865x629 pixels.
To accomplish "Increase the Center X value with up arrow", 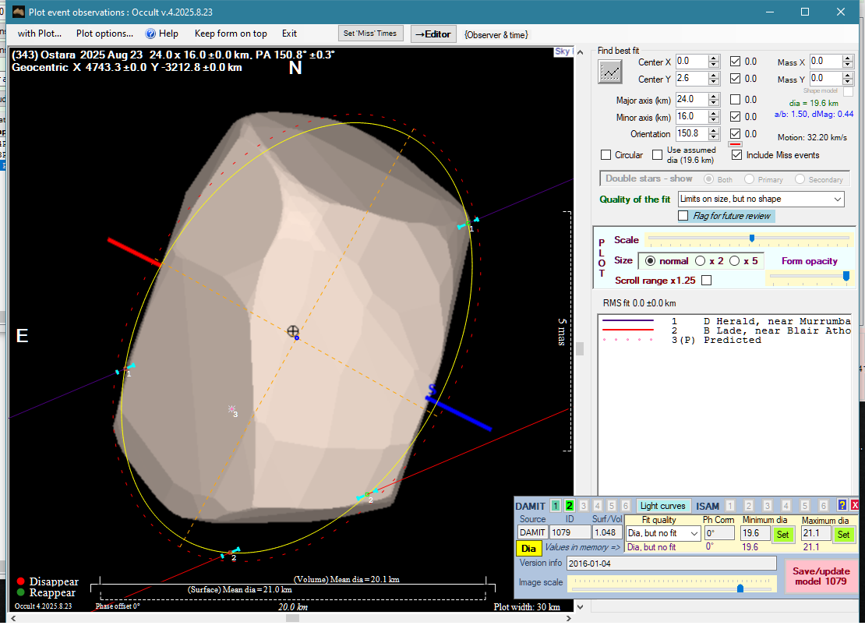I will pos(714,58).
